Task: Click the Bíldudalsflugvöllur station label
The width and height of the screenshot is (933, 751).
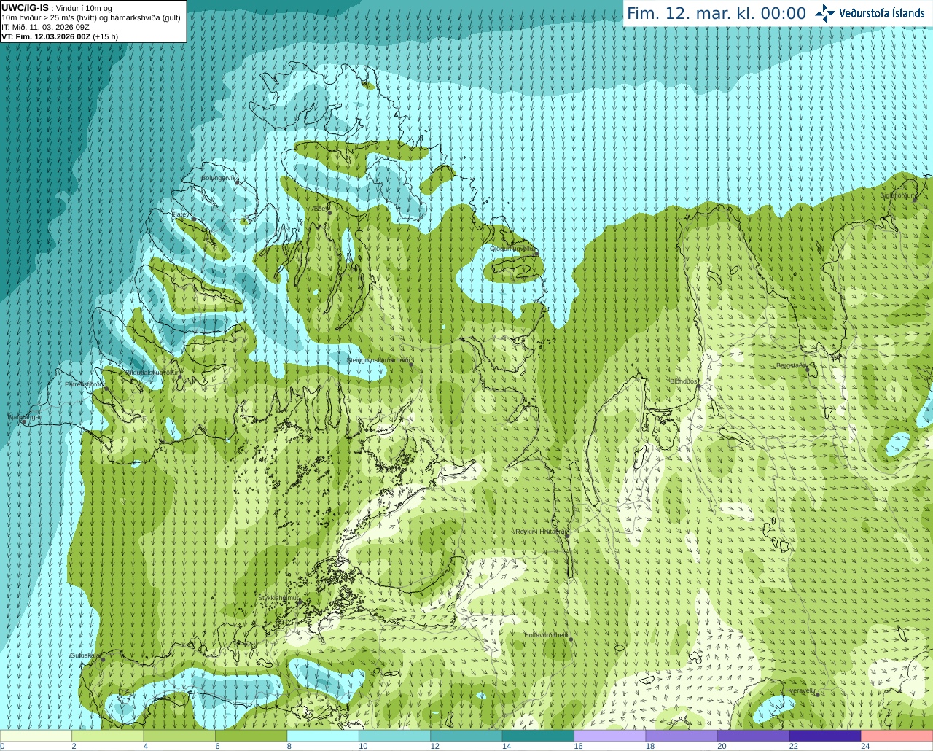Action: click(x=152, y=372)
